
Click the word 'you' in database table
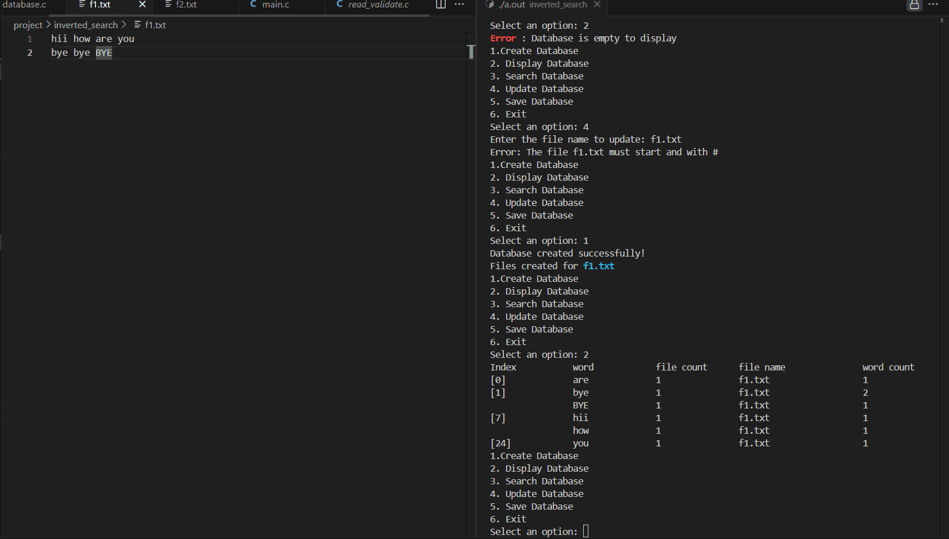tap(580, 443)
